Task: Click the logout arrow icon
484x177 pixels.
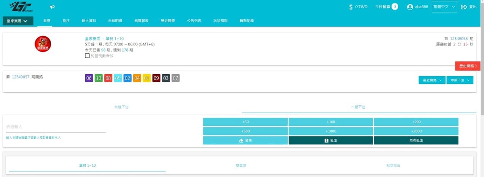Action: tap(464, 7)
